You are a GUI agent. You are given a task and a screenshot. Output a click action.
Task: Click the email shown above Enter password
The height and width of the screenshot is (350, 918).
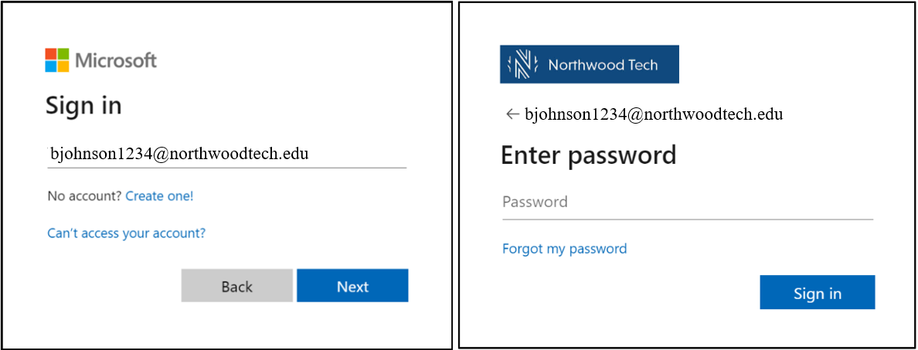tap(654, 114)
